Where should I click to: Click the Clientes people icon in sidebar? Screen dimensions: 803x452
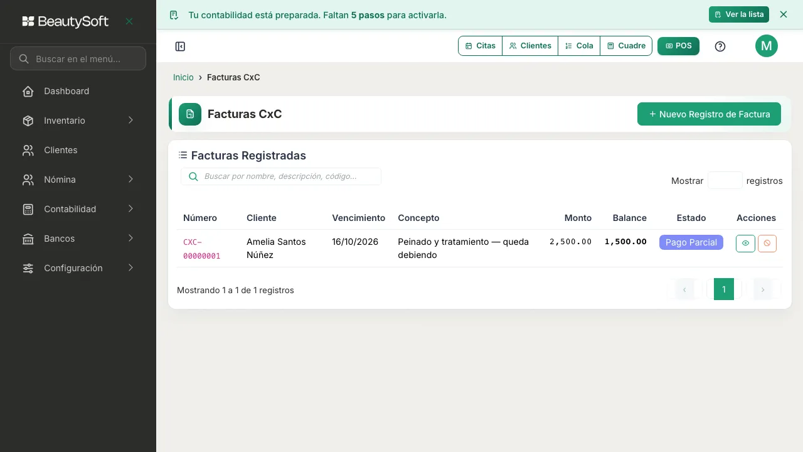click(x=28, y=150)
